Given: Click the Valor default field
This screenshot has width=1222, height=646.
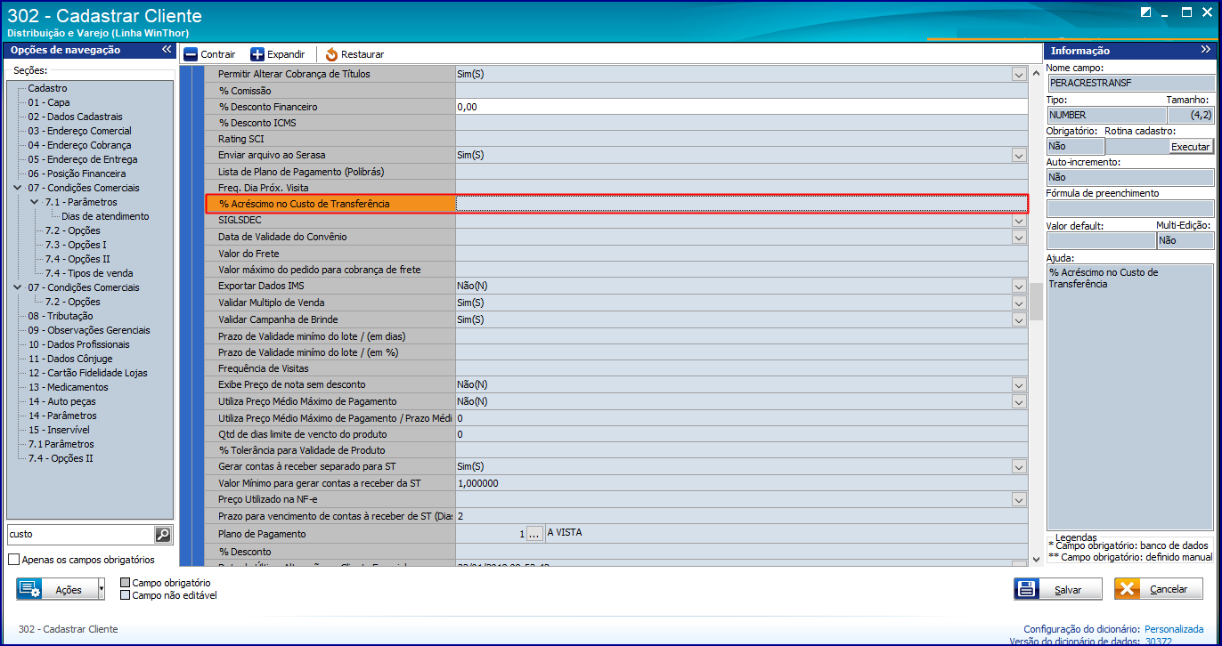Looking at the screenshot, I should tap(1101, 240).
